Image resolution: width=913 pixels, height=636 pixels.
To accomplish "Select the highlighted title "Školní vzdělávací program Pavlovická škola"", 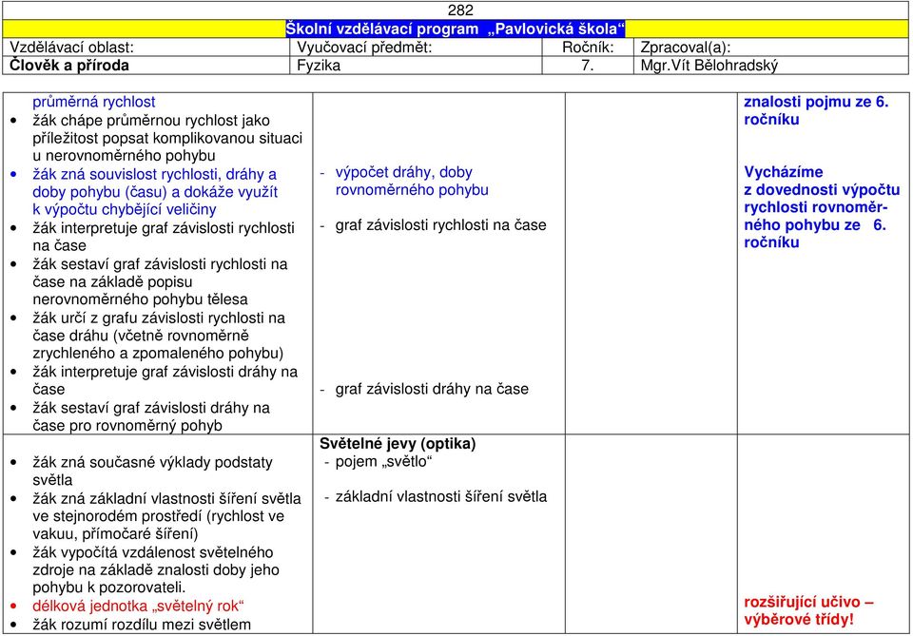I will (x=456, y=29).
